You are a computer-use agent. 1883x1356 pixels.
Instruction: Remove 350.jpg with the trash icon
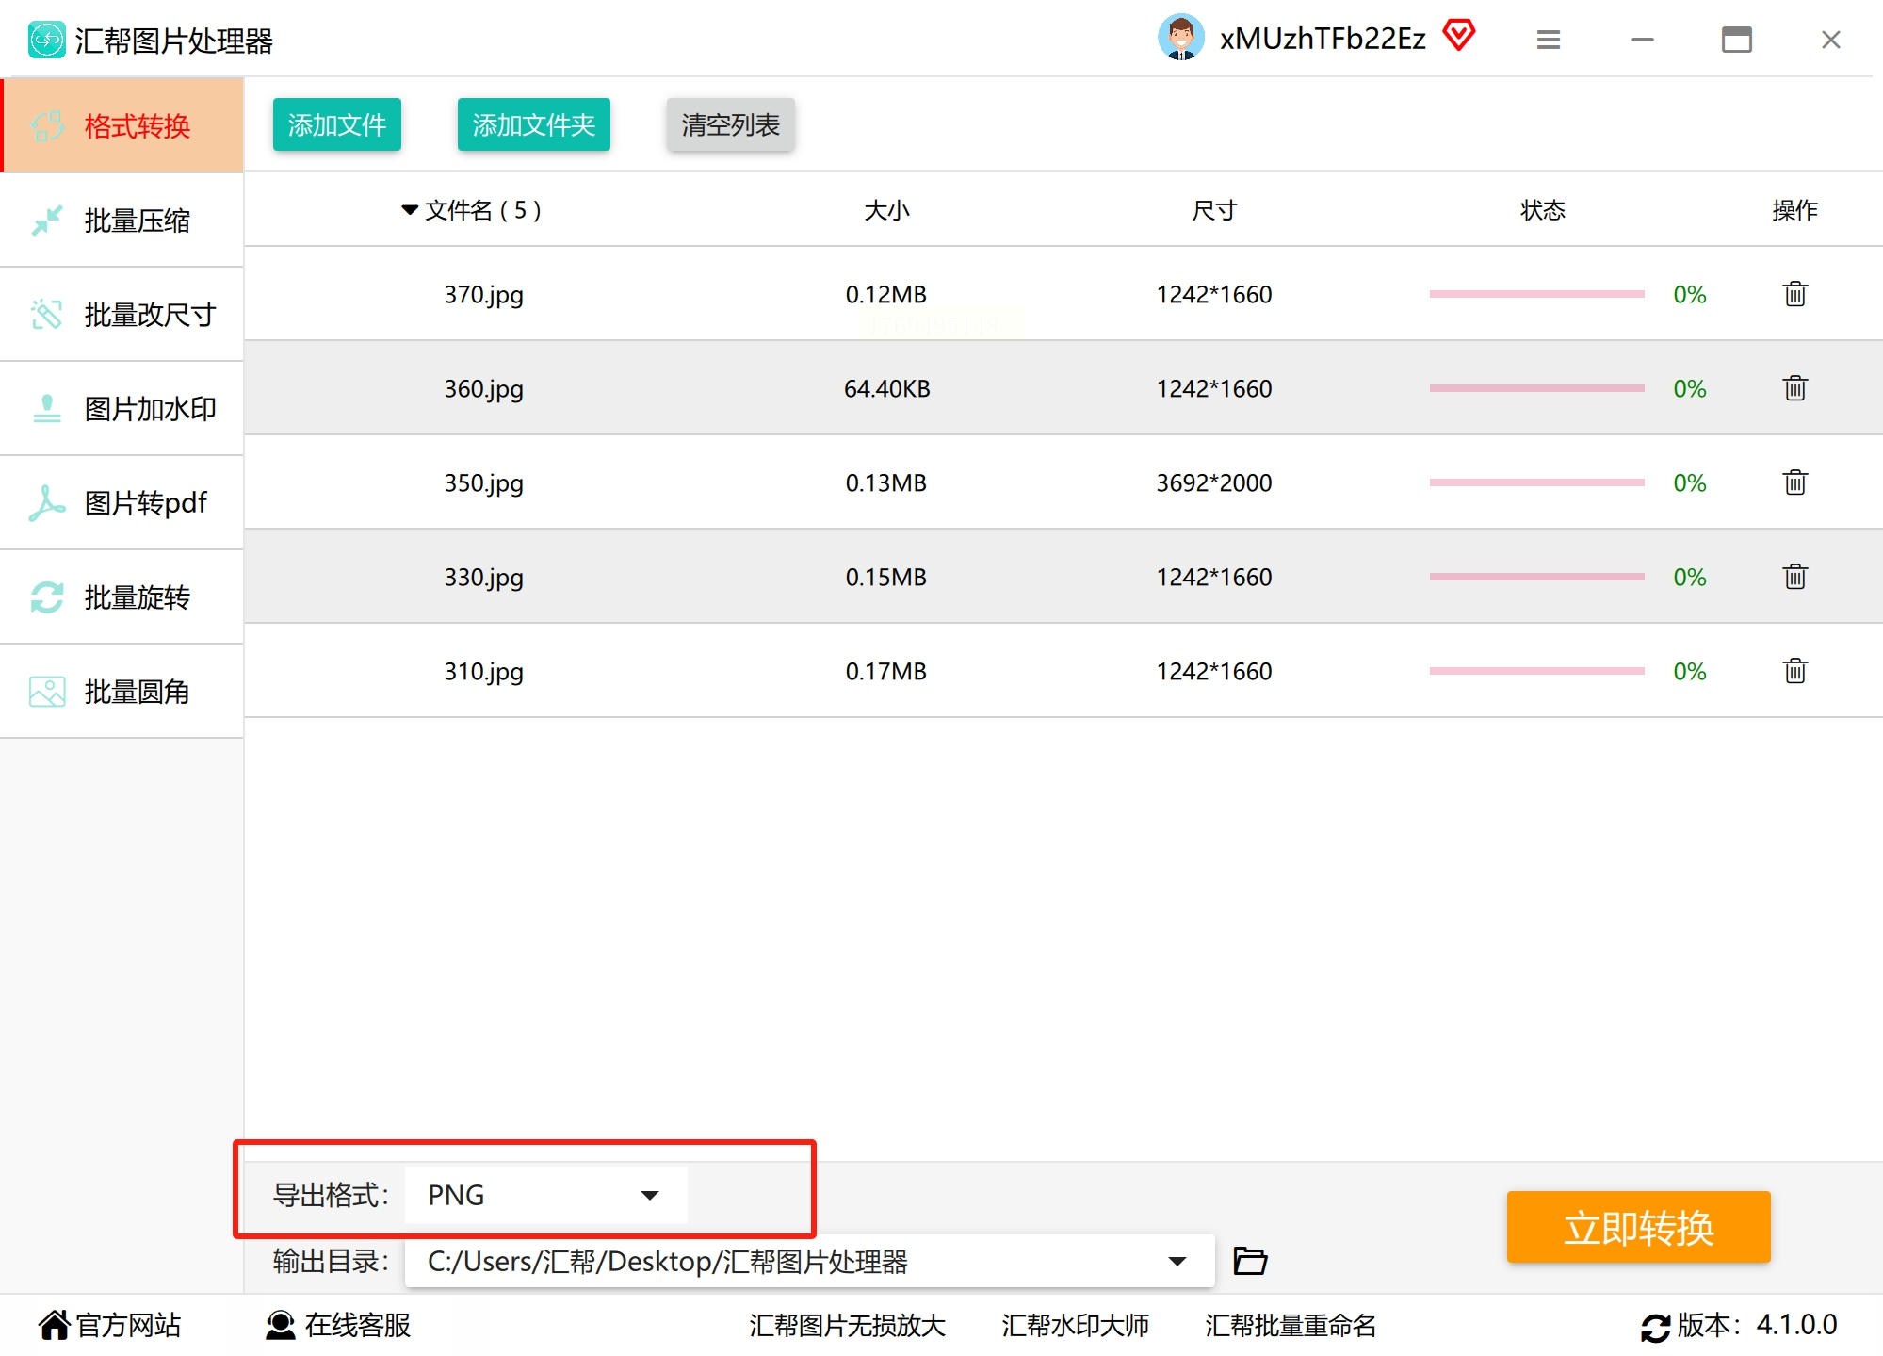click(1794, 482)
